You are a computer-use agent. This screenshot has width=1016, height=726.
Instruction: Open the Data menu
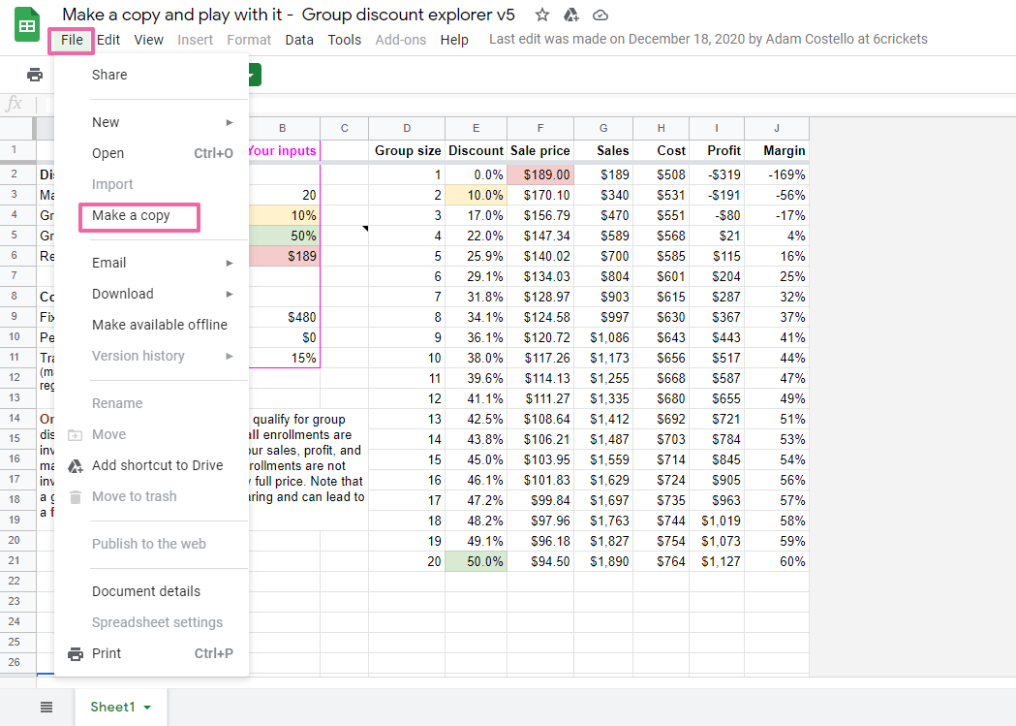(299, 40)
